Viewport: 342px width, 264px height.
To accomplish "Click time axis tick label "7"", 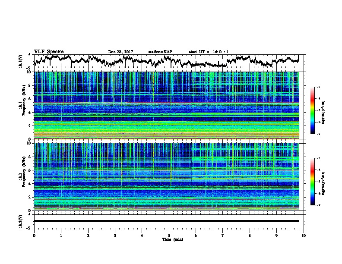I will 223,236.
